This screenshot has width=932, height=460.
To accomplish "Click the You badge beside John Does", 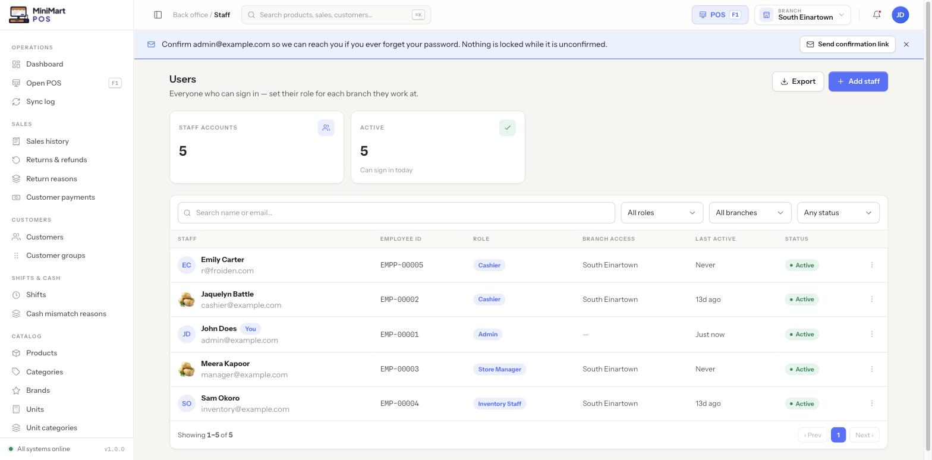I will tap(250, 329).
